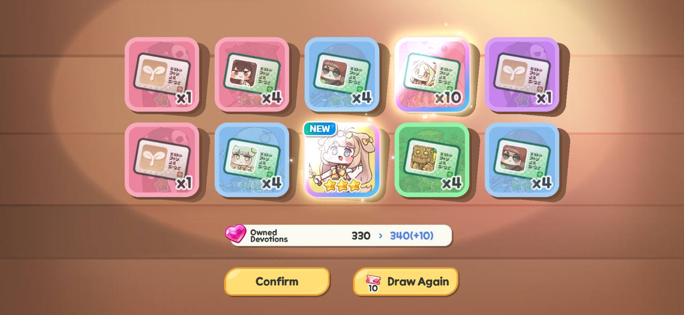Click the 330 current devotions number
684x315 pixels.
361,236
